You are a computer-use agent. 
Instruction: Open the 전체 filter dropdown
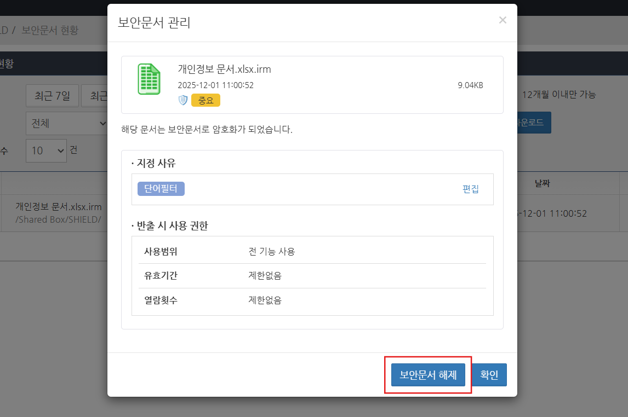click(66, 123)
